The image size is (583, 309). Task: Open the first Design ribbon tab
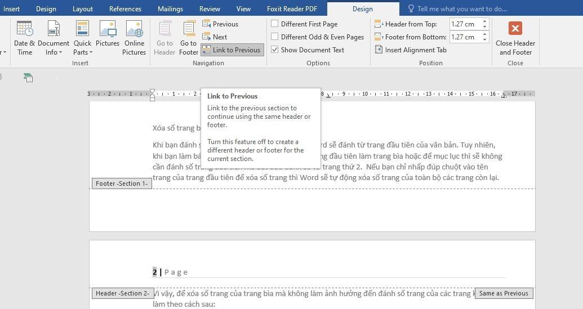(x=46, y=8)
